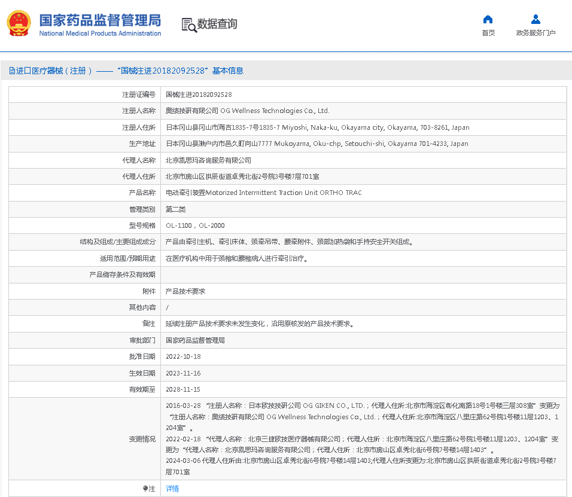This screenshot has width=572, height=497.
Task: Open 政务服务门户 via the person icon
Action: [x=536, y=19]
